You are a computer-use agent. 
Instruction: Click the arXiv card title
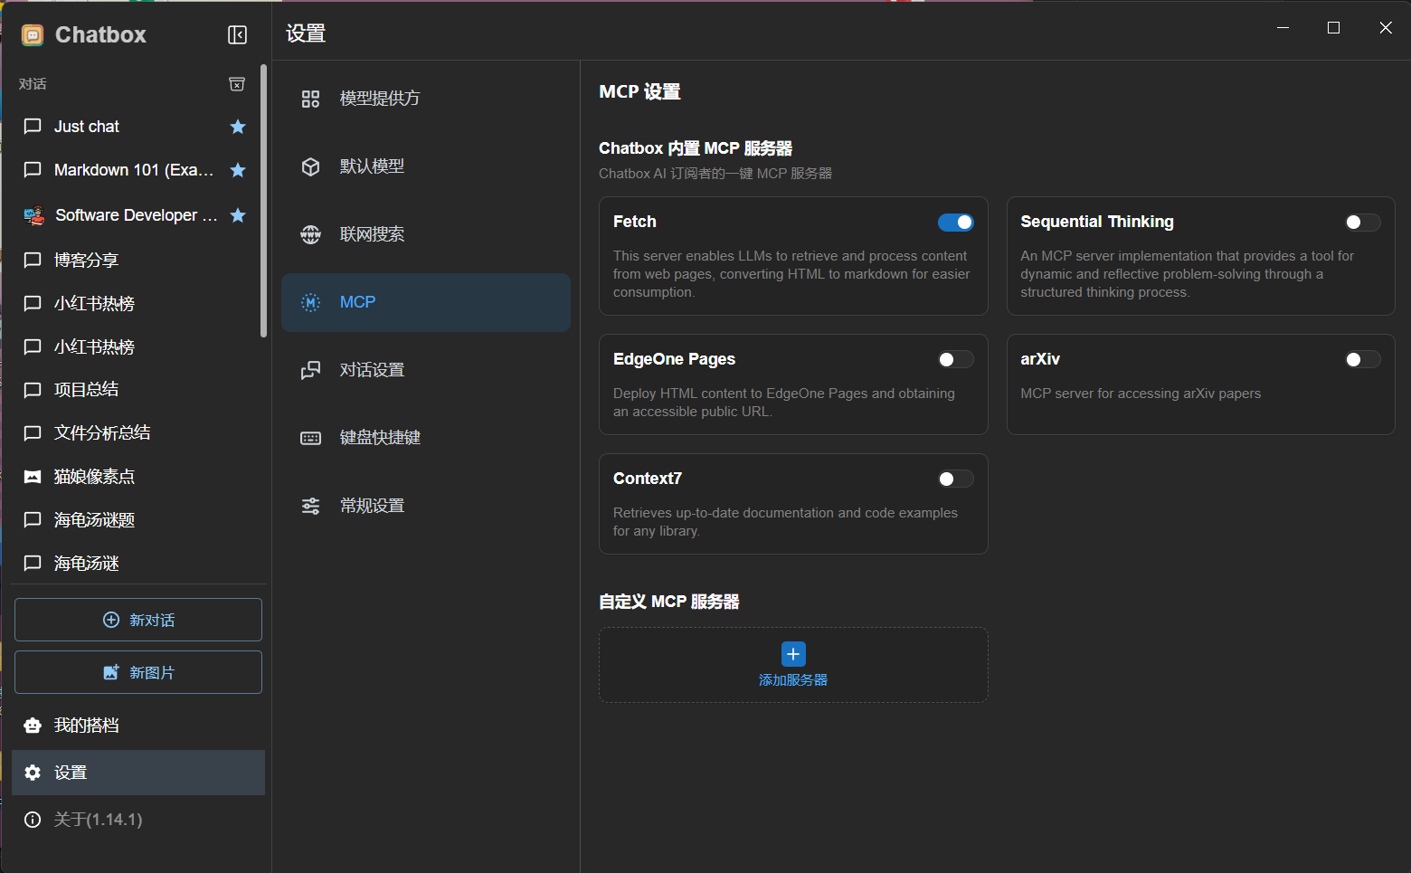(1040, 359)
